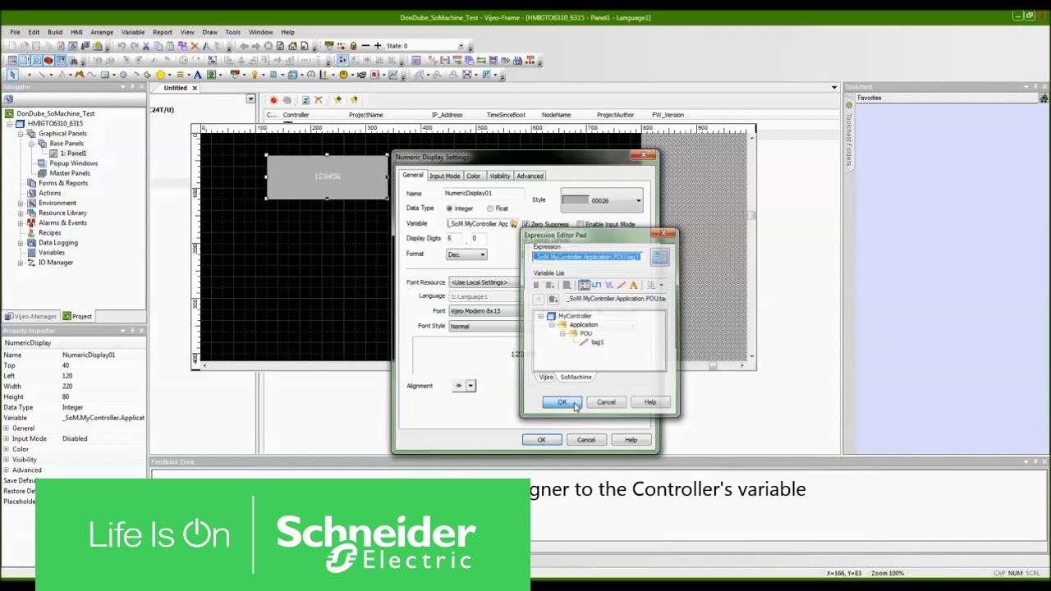1051x591 pixels.
Task: Select the Float data type radio
Action: point(490,208)
